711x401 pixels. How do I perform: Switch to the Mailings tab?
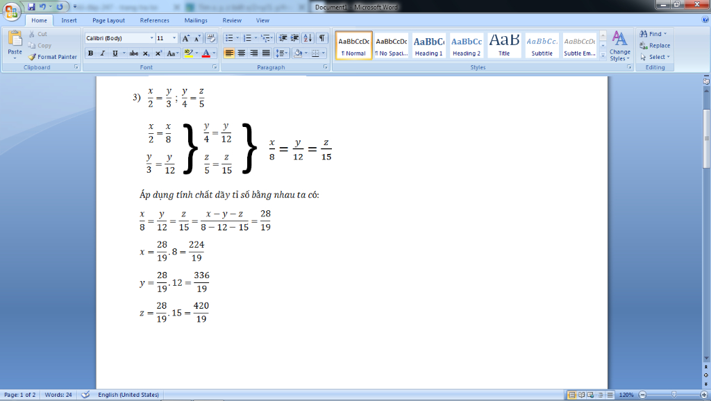click(196, 20)
